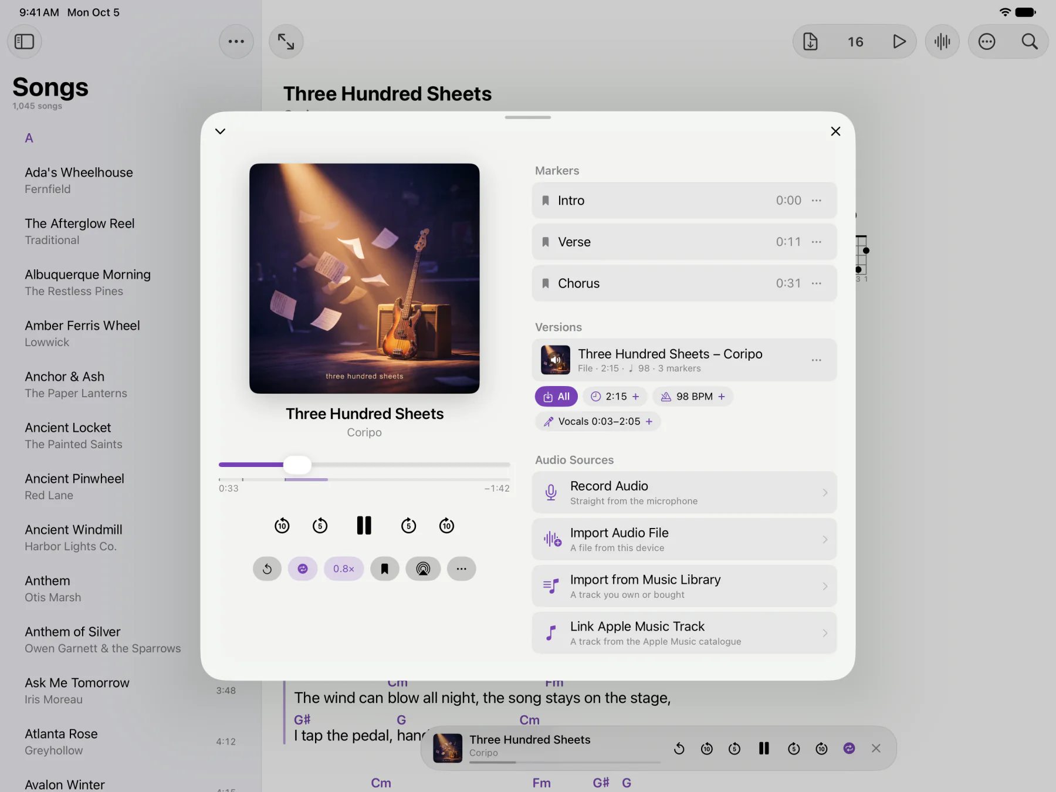
Task: Toggle the Vocals 0:03–2:05 chip
Action: tap(598, 421)
